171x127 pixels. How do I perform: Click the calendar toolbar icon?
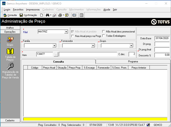pyautogui.click(x=81, y=15)
